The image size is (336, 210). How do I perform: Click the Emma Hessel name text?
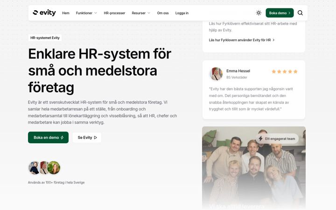coord(238,71)
